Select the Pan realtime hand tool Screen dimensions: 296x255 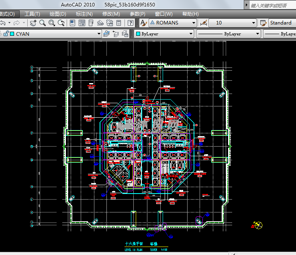[x=33, y=23]
